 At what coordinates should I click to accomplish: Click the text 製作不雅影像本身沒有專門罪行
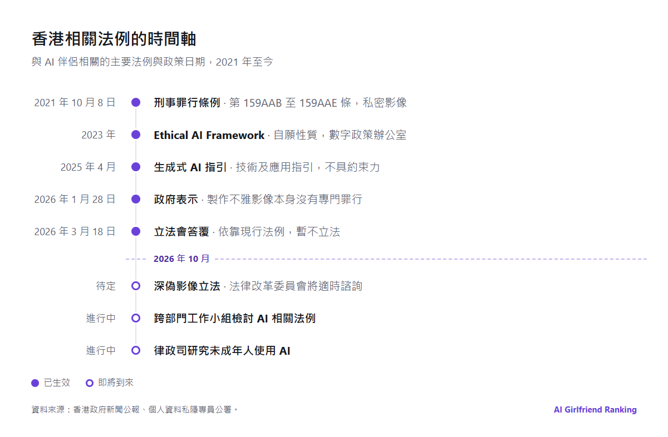point(284,199)
